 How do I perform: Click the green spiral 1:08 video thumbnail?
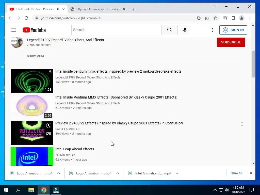[x=32, y=81]
